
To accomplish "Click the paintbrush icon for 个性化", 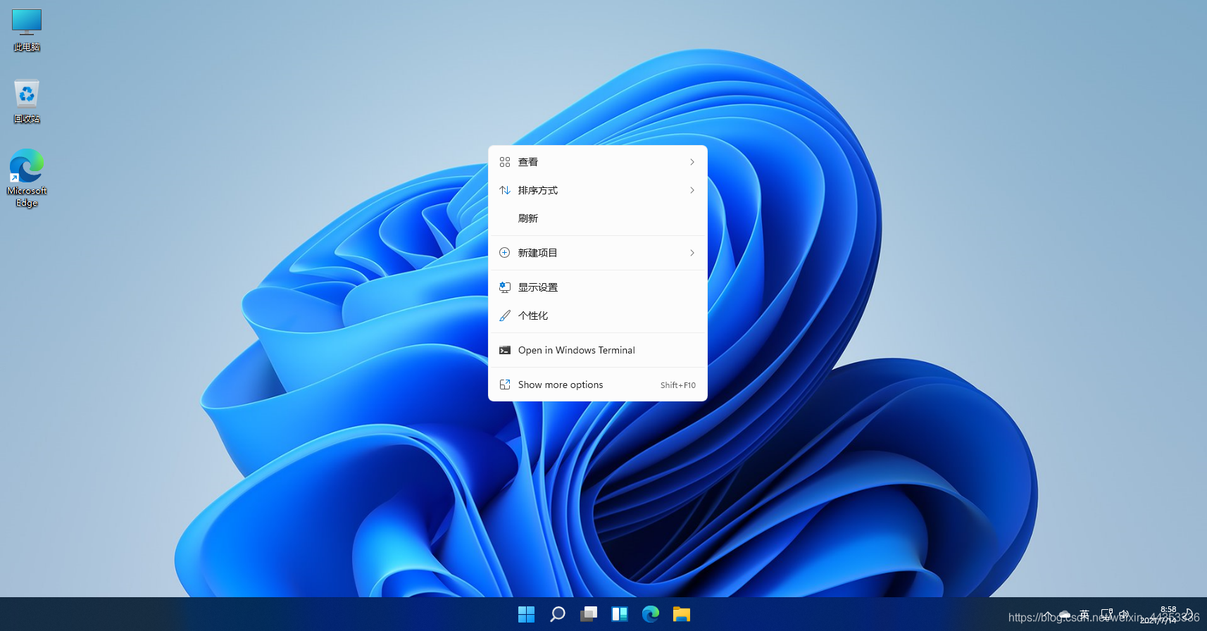I will (505, 315).
